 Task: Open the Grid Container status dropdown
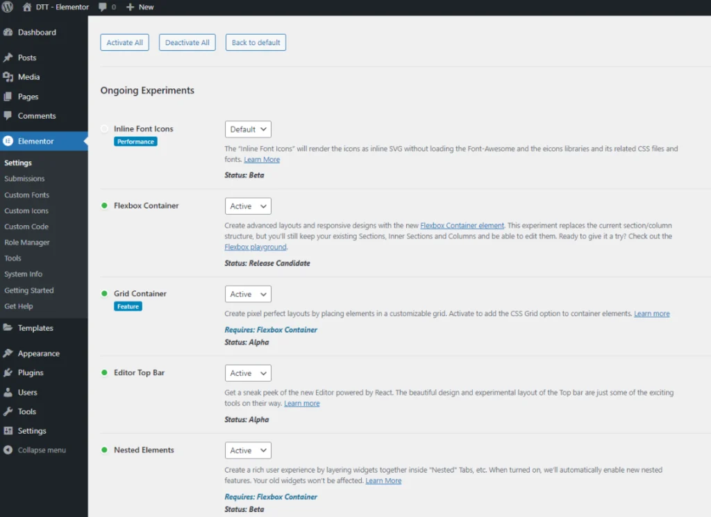tap(248, 294)
